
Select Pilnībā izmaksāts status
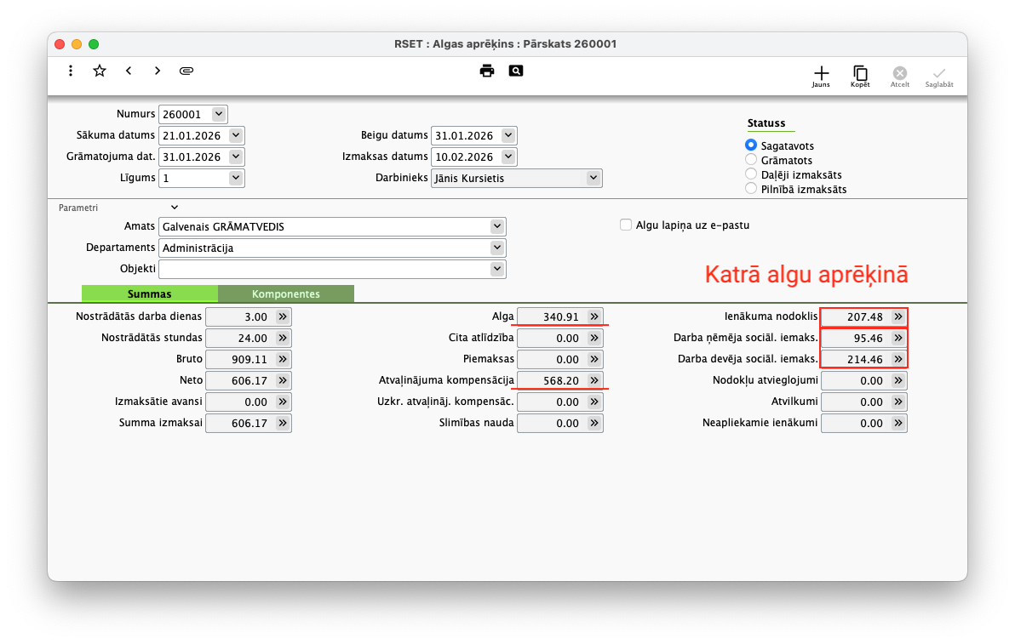(751, 189)
